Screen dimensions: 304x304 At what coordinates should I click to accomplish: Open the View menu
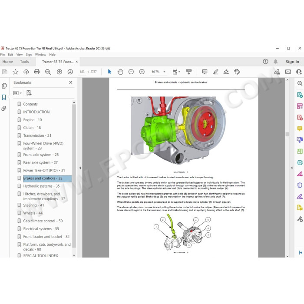point(20,55)
